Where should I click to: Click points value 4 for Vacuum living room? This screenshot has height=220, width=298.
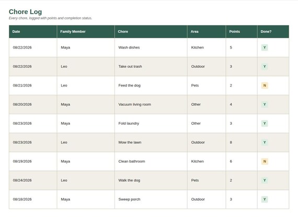(x=231, y=104)
